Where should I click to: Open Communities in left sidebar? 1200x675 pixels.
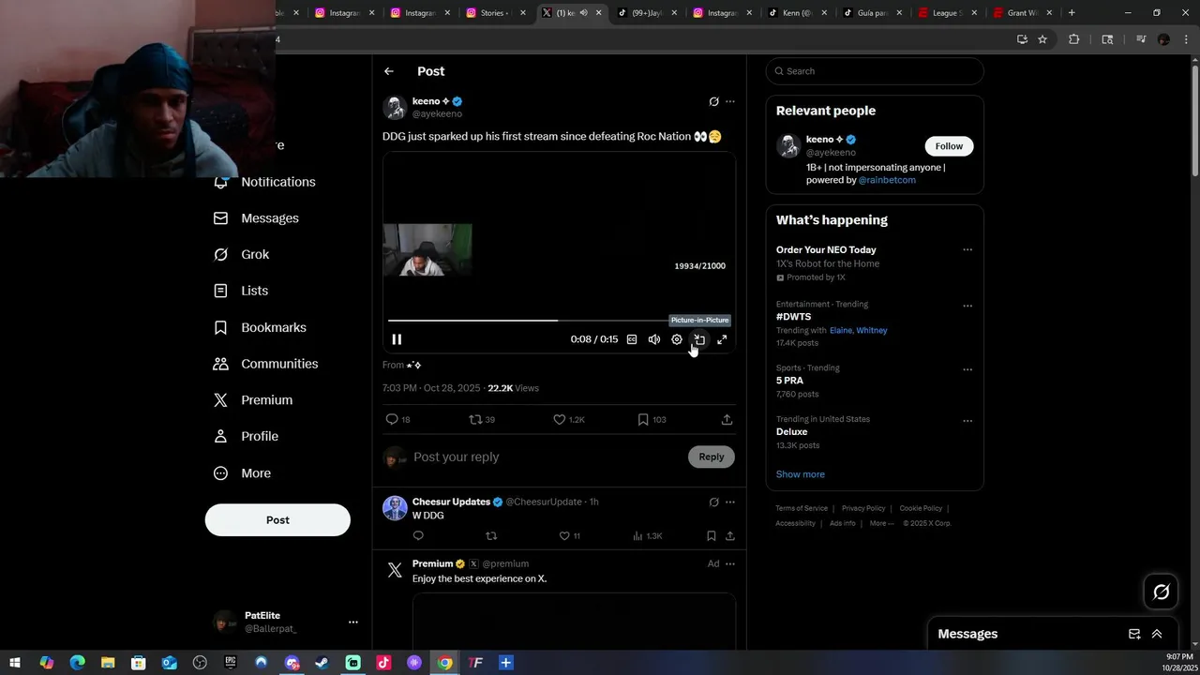click(266, 364)
